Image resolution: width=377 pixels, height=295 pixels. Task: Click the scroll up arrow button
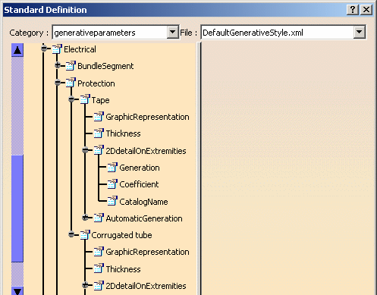click(x=17, y=50)
